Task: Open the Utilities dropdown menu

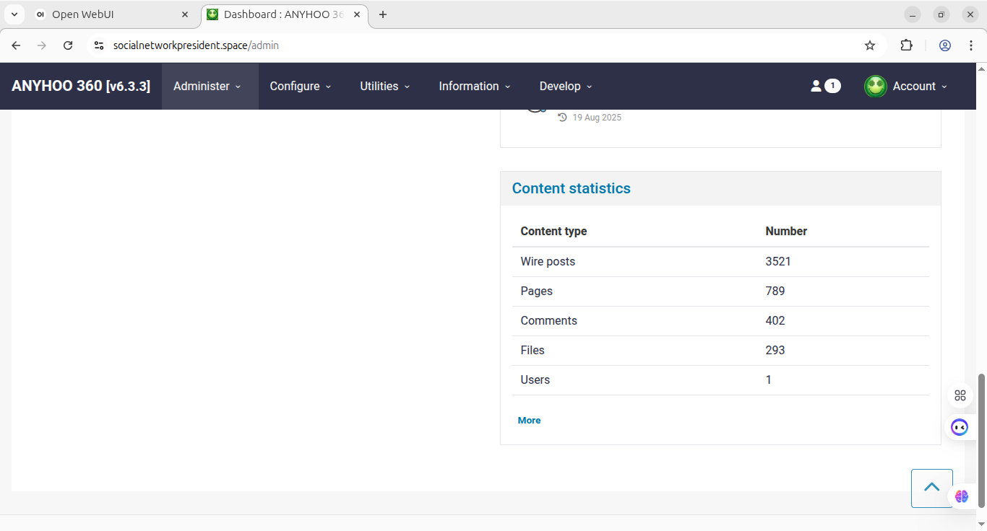Action: 384,86
